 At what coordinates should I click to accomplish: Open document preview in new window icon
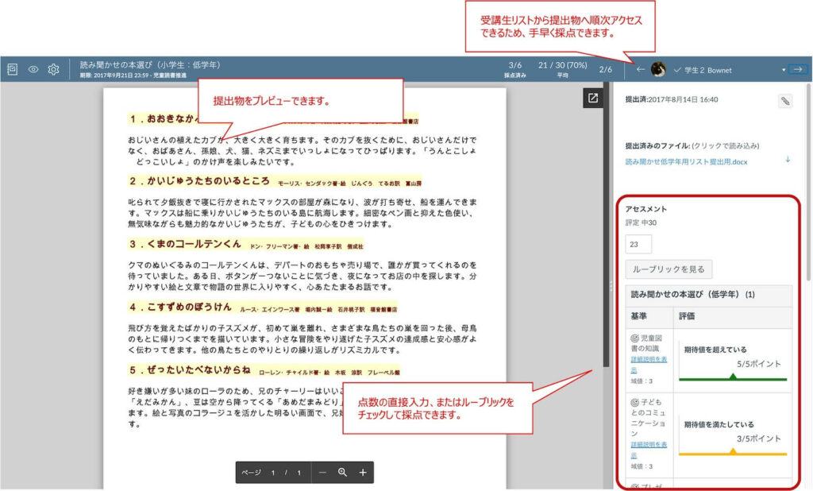point(592,98)
